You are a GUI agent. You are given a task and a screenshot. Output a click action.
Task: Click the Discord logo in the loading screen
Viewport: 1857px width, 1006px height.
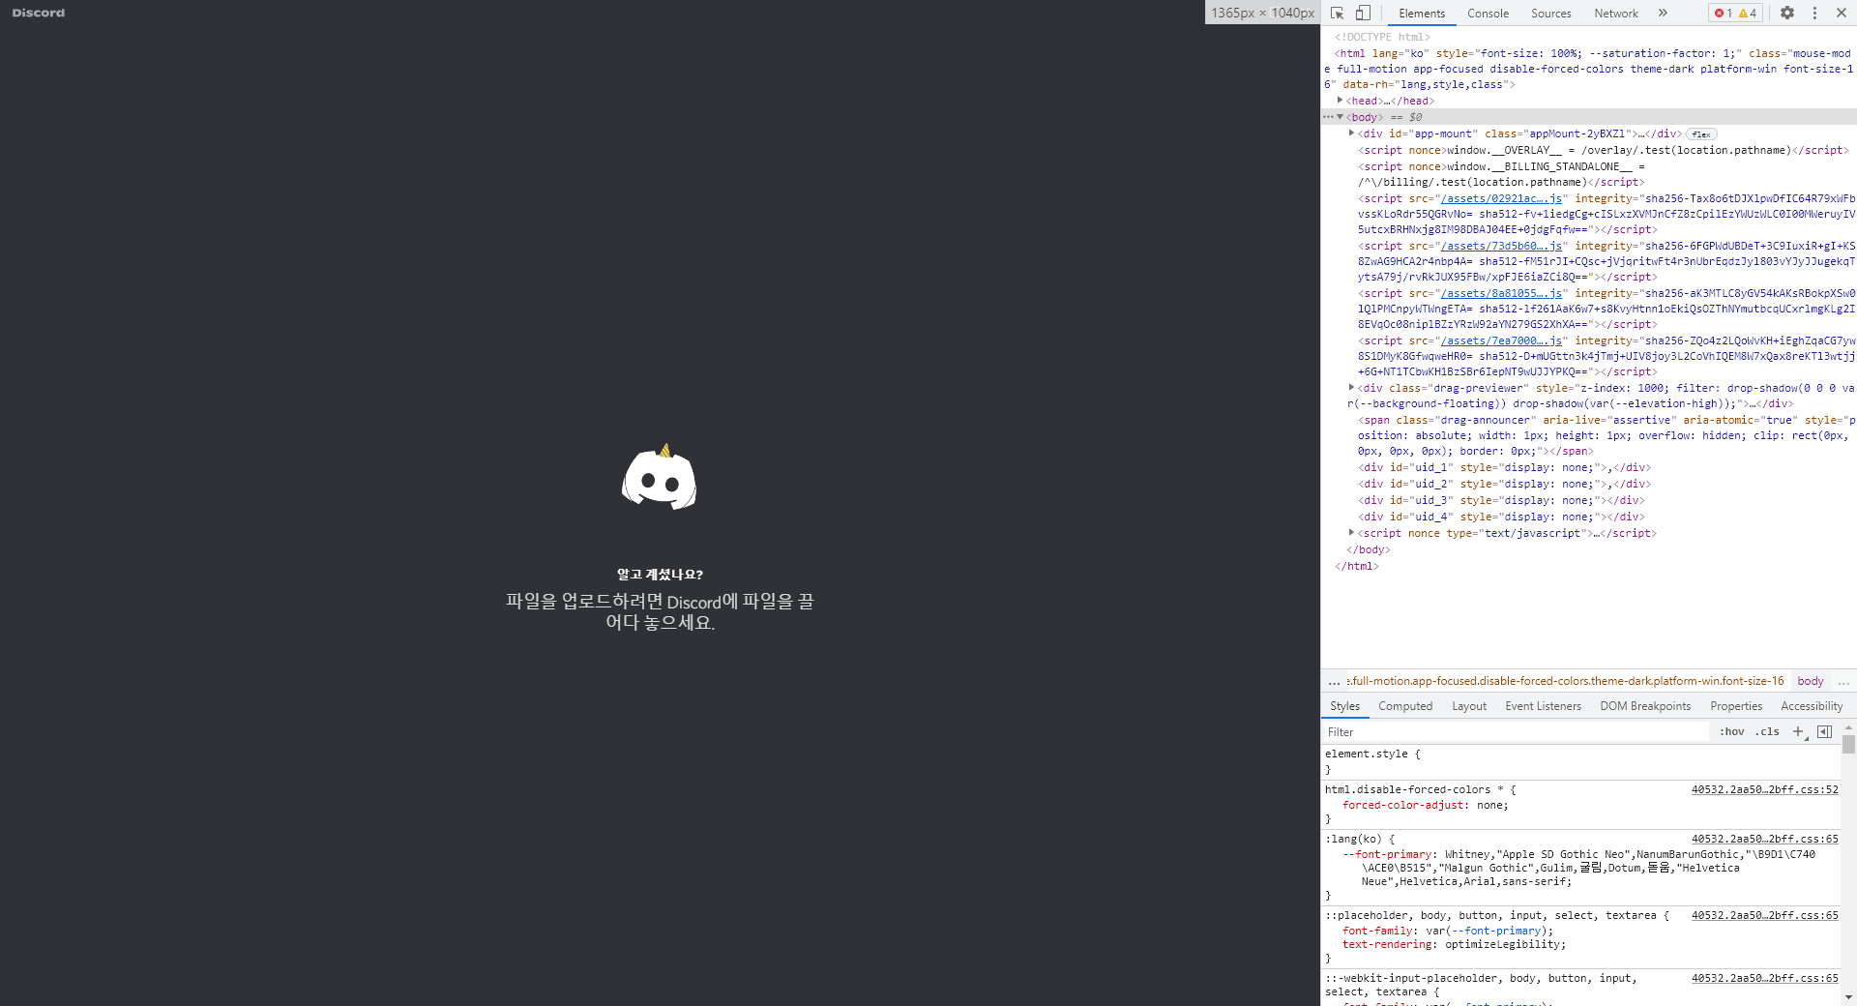(659, 477)
